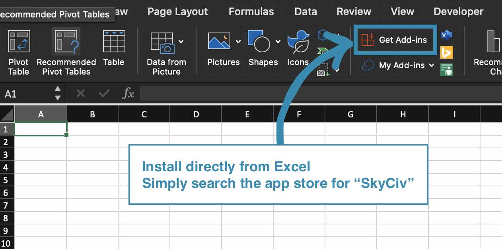The height and width of the screenshot is (249, 502).
Task: Expand the Data from Picture dropdown arrow
Action: click(x=181, y=41)
